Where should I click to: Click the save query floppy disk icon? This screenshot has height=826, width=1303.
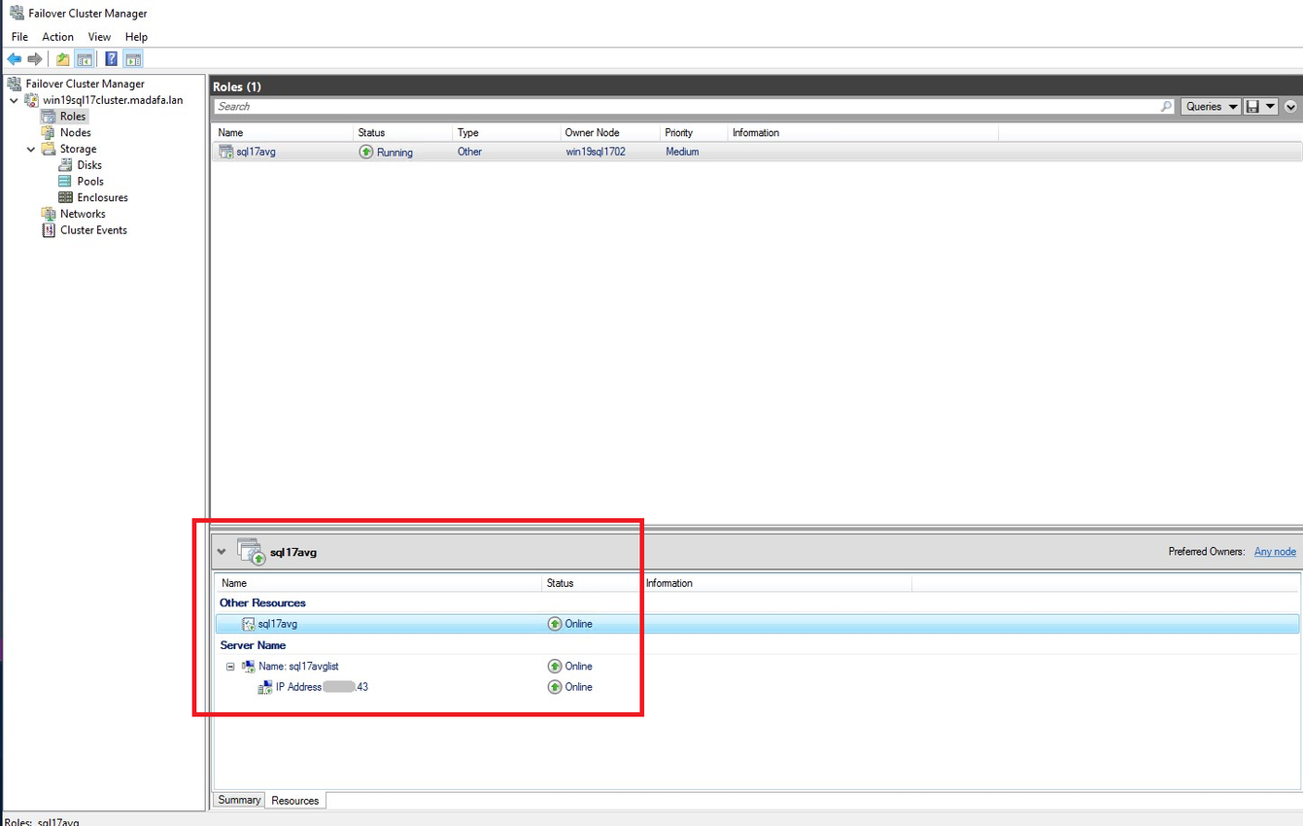click(1252, 107)
